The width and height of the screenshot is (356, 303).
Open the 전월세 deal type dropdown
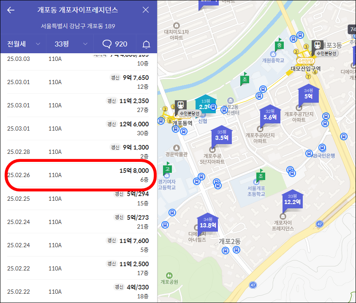[23, 44]
